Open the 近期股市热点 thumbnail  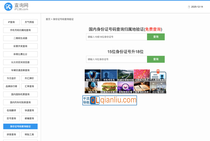(x=142, y=75)
